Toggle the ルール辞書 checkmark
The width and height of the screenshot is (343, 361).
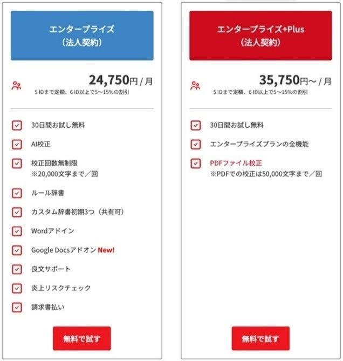click(x=17, y=193)
